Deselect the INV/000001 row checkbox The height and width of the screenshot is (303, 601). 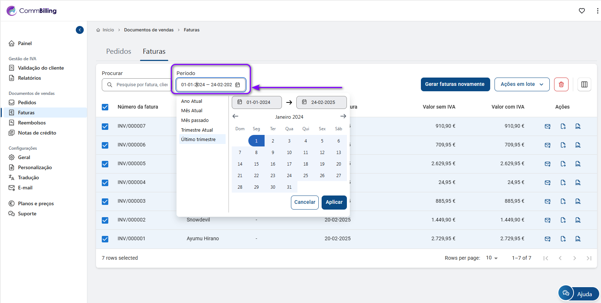click(105, 239)
